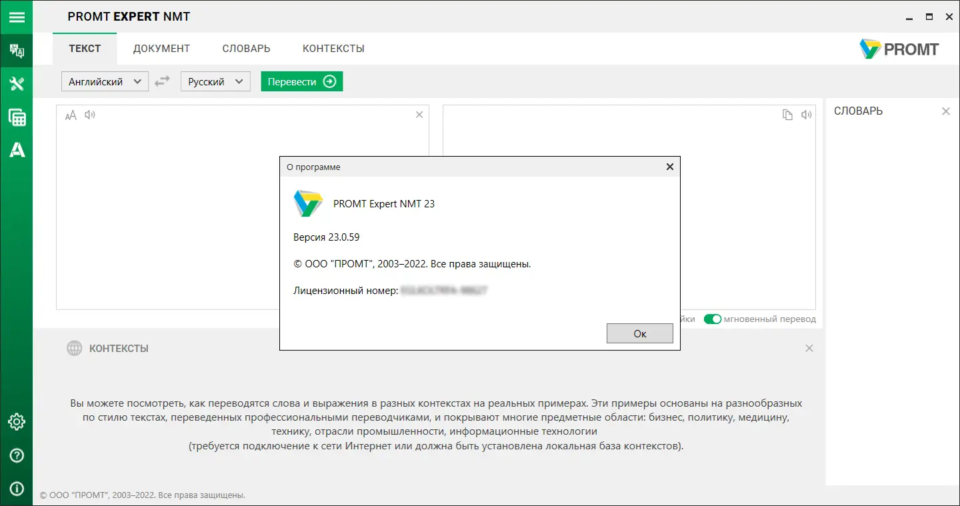Open the info icon in sidebar
This screenshot has height=506, width=960.
[x=17, y=489]
